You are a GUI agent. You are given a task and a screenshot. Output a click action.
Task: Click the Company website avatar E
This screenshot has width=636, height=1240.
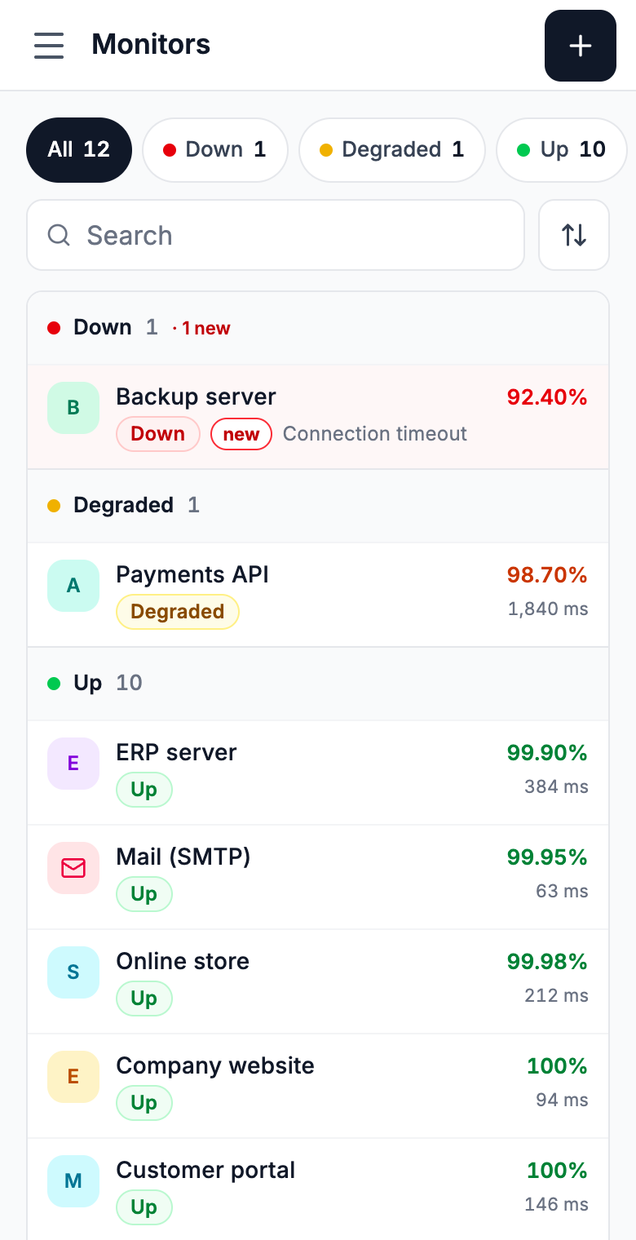[x=73, y=1077]
